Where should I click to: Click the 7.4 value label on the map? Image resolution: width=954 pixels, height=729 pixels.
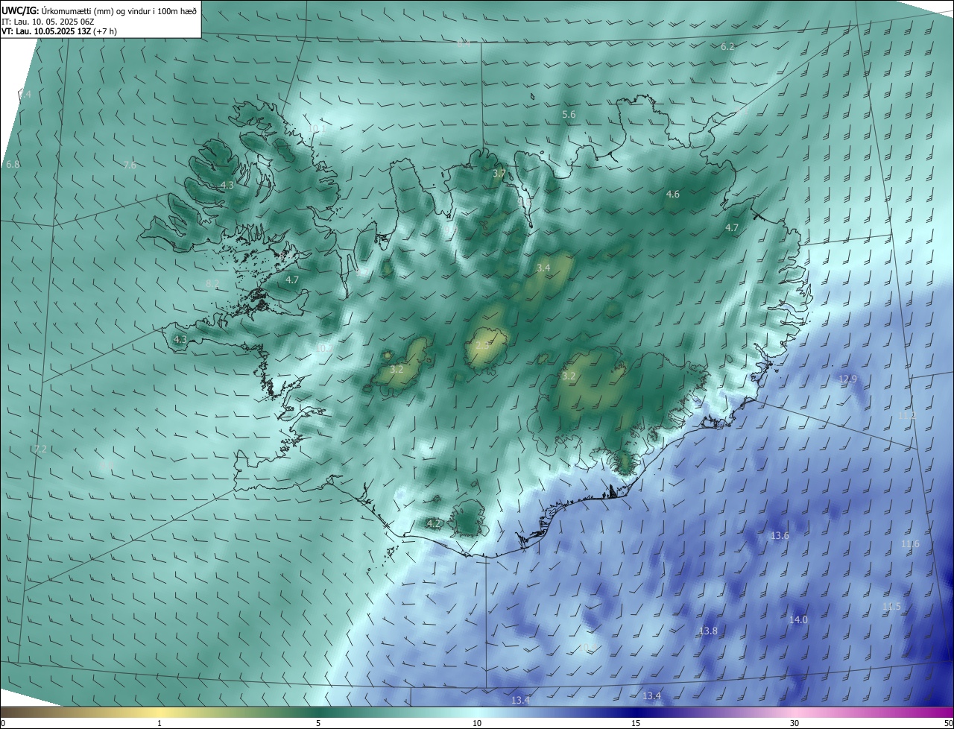(x=25, y=95)
